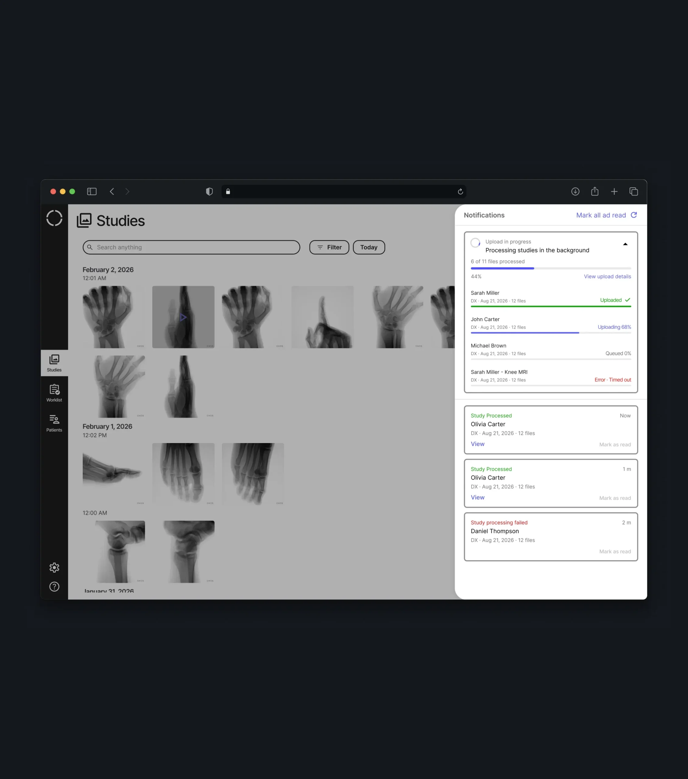
Task: View the Olivia Carter study marked Now
Action: pos(478,444)
